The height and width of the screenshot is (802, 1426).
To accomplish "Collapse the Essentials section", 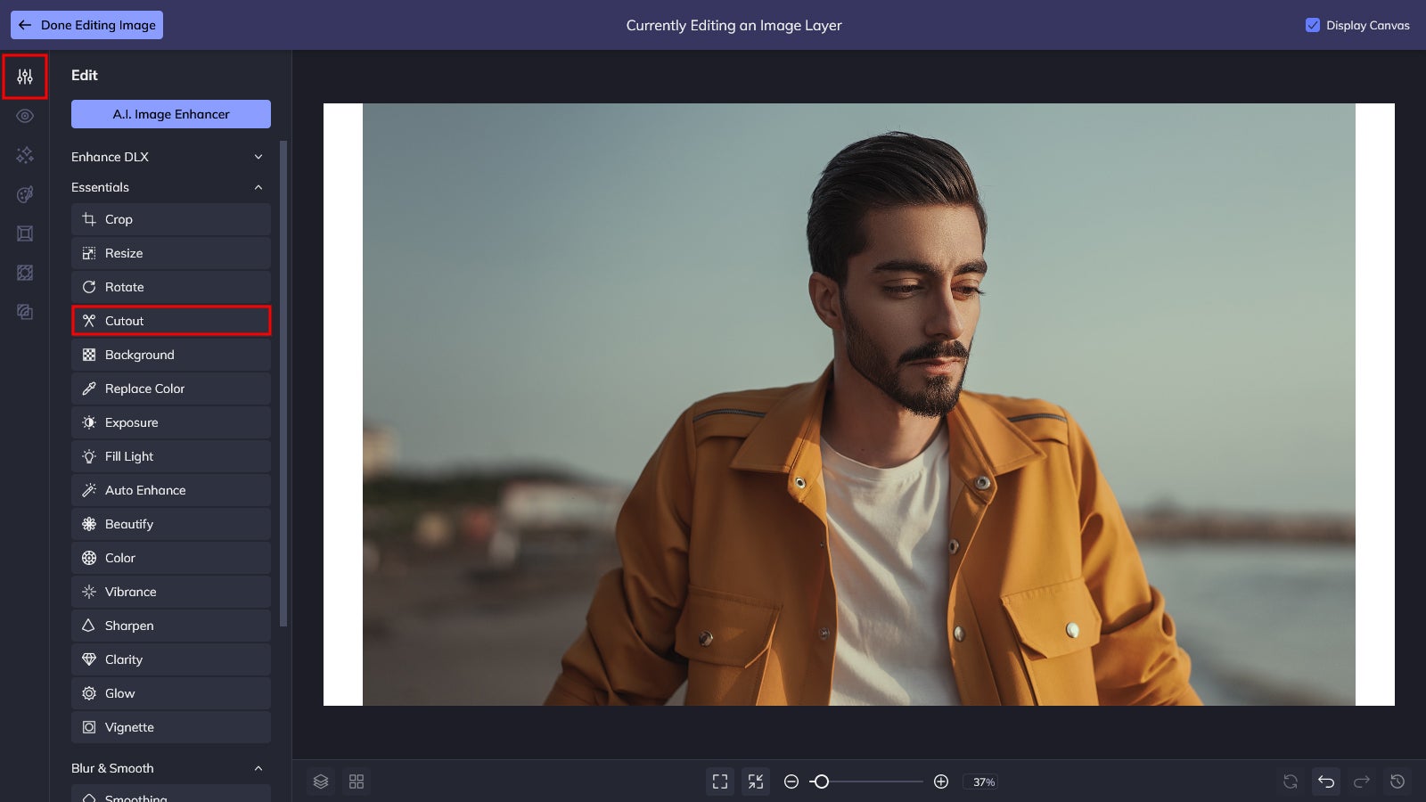I will tap(258, 187).
